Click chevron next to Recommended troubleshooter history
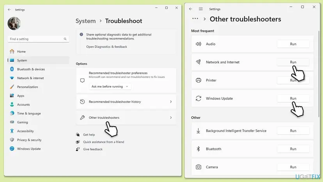This screenshot has height=182, width=323. point(171,102)
